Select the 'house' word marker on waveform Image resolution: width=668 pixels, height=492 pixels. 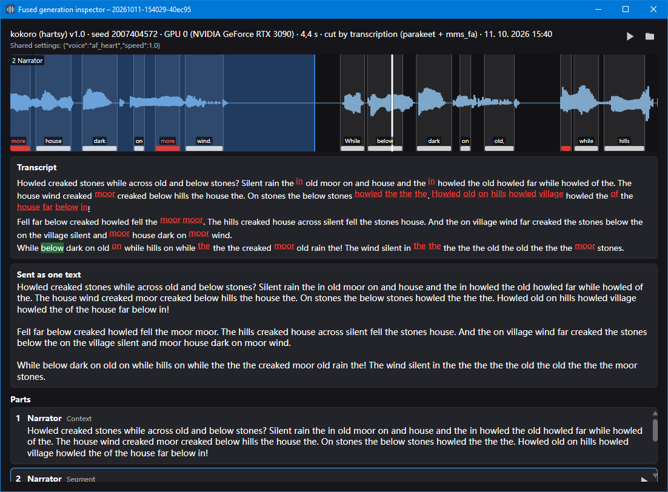pyautogui.click(x=53, y=141)
